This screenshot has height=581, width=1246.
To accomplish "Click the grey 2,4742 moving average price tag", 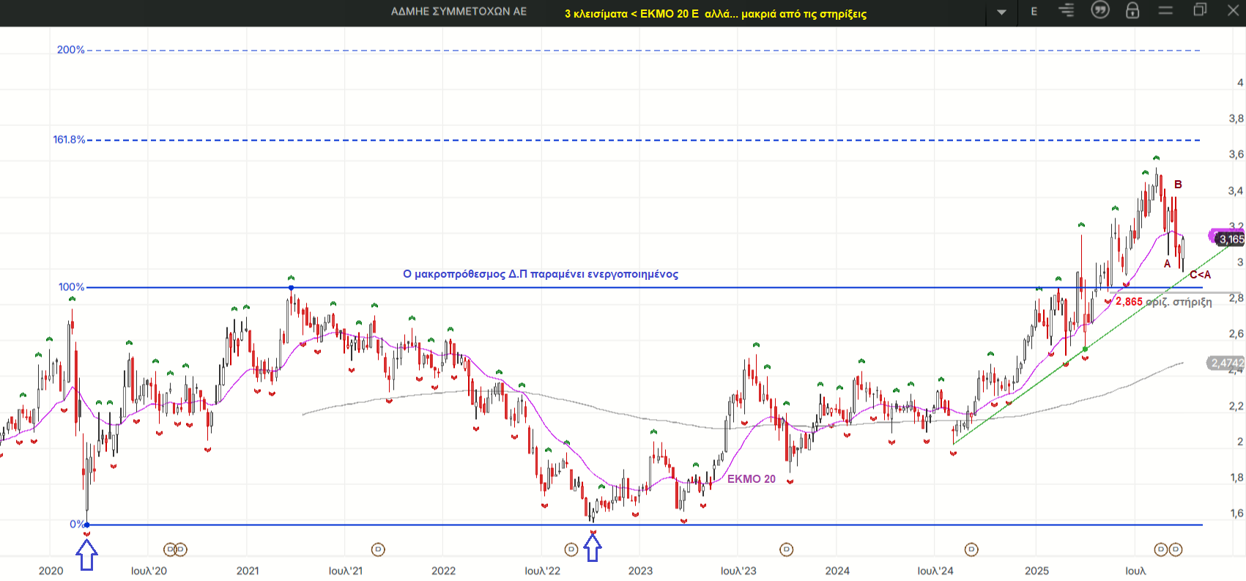I will [x=1226, y=363].
